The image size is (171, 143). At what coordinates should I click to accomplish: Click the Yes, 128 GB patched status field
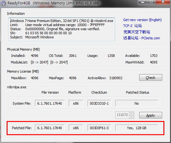coord(137,128)
